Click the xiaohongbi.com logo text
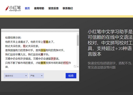The height and width of the screenshot is (95, 133). [15, 10]
